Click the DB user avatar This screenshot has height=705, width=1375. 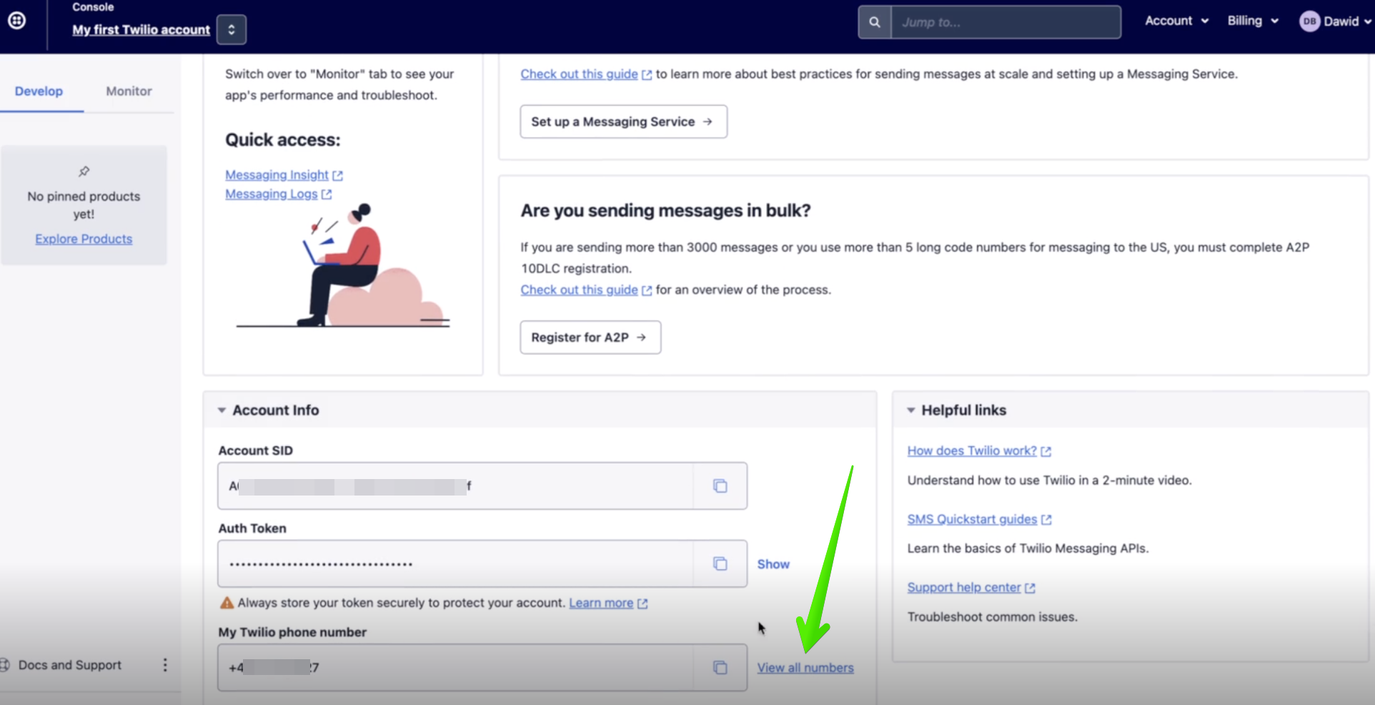point(1309,21)
